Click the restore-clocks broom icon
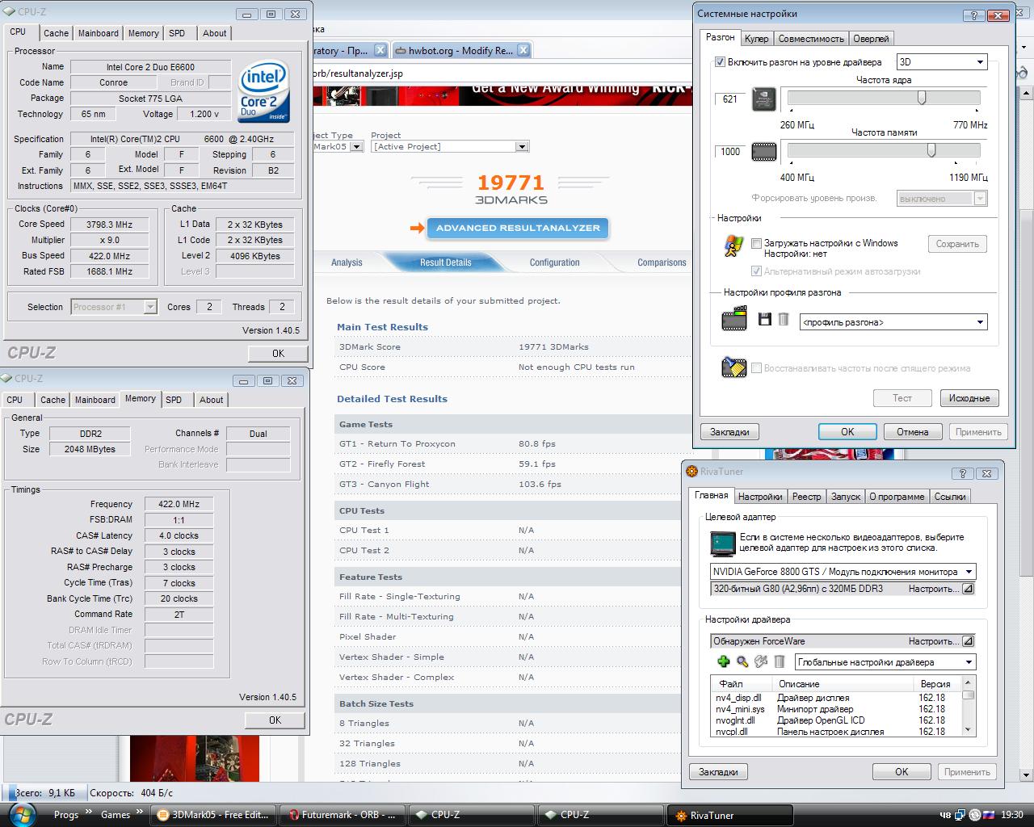1034x827 pixels. click(733, 367)
